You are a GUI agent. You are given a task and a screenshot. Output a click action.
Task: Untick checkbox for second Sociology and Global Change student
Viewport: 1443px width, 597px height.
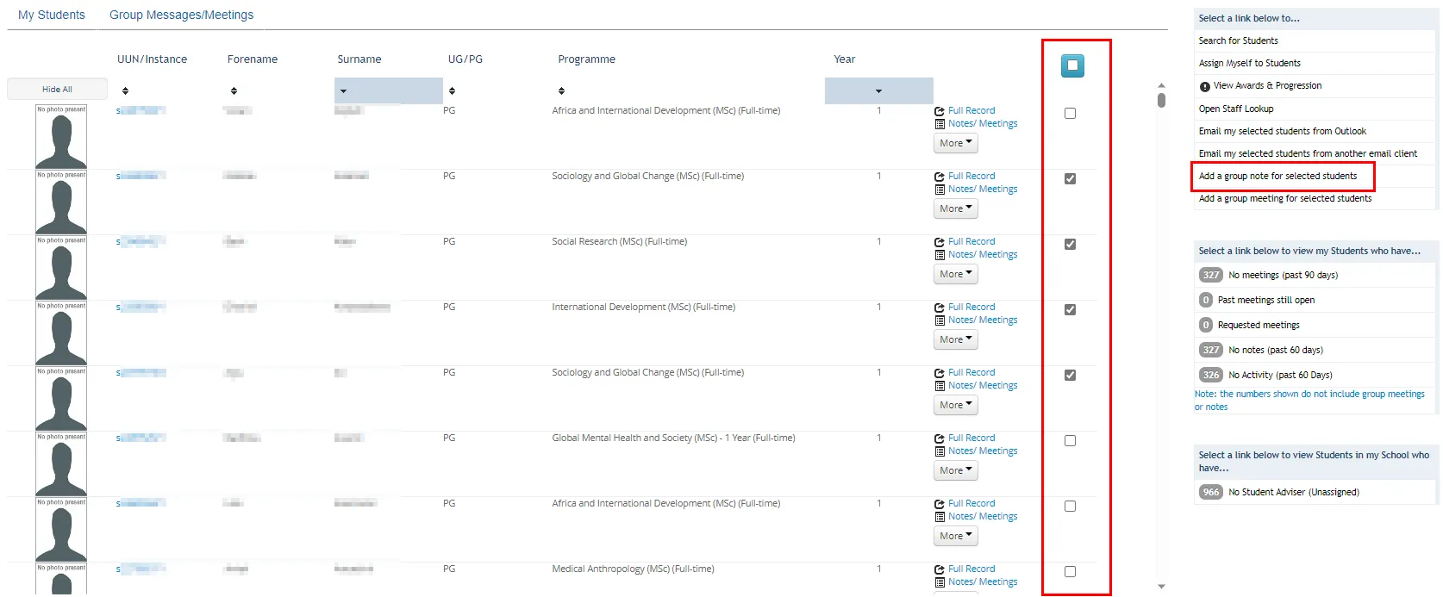pos(1070,375)
